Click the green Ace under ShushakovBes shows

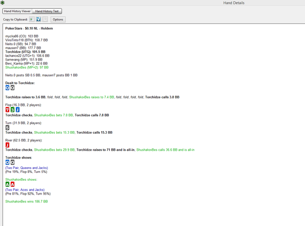(x=7, y=185)
